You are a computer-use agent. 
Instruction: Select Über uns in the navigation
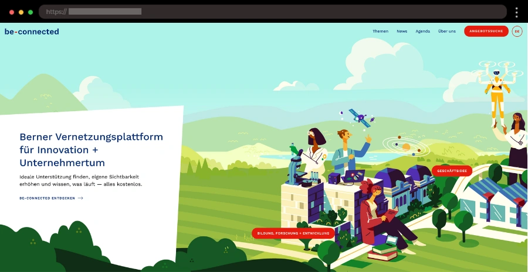click(x=447, y=32)
